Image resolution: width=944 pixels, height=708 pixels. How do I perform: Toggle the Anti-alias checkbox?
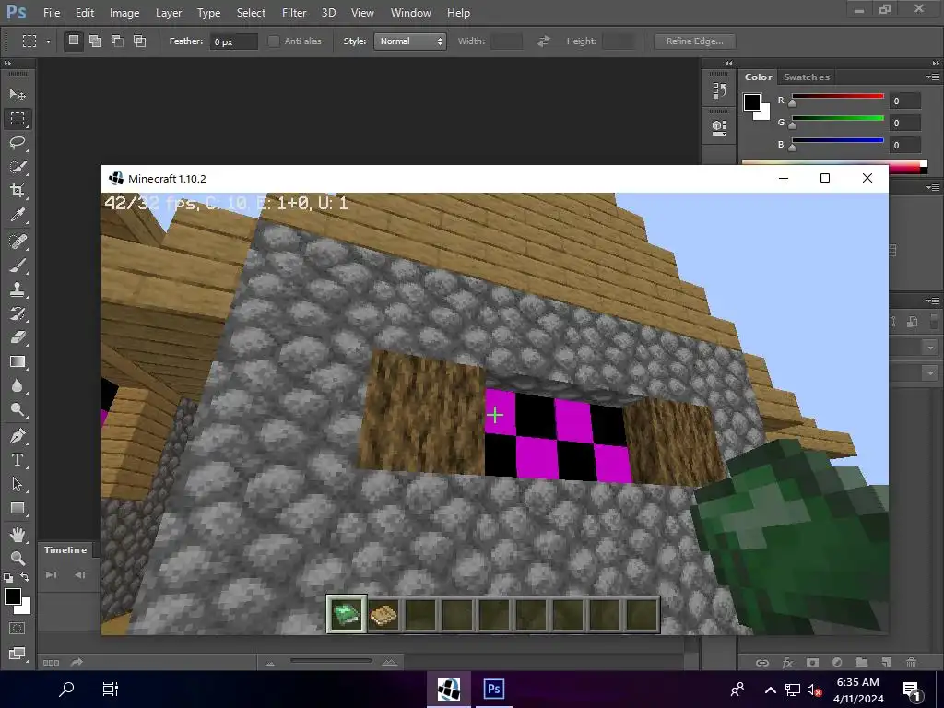click(x=273, y=41)
